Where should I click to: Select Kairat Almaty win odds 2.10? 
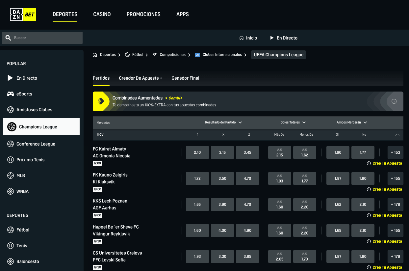click(x=197, y=152)
